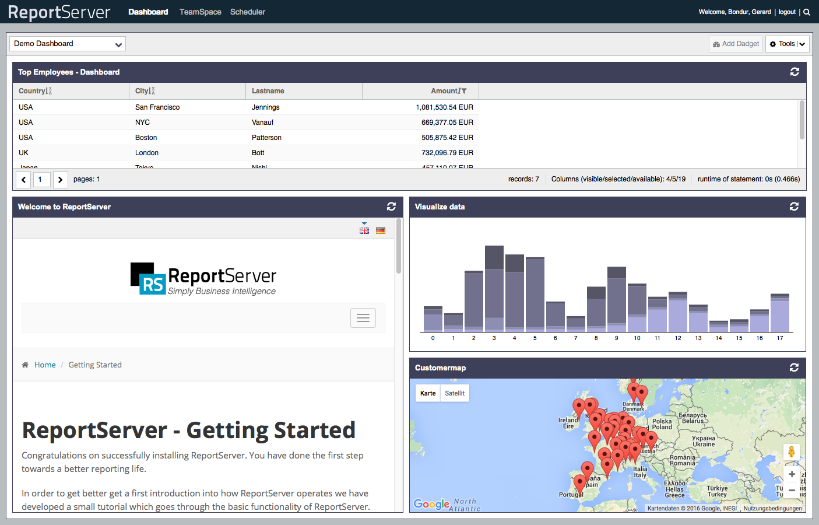
Task: Click the Add Dadget button
Action: pos(736,44)
